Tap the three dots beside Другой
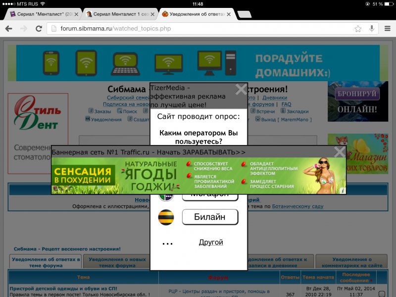Screen dimensions: 396x297 coord(167,244)
